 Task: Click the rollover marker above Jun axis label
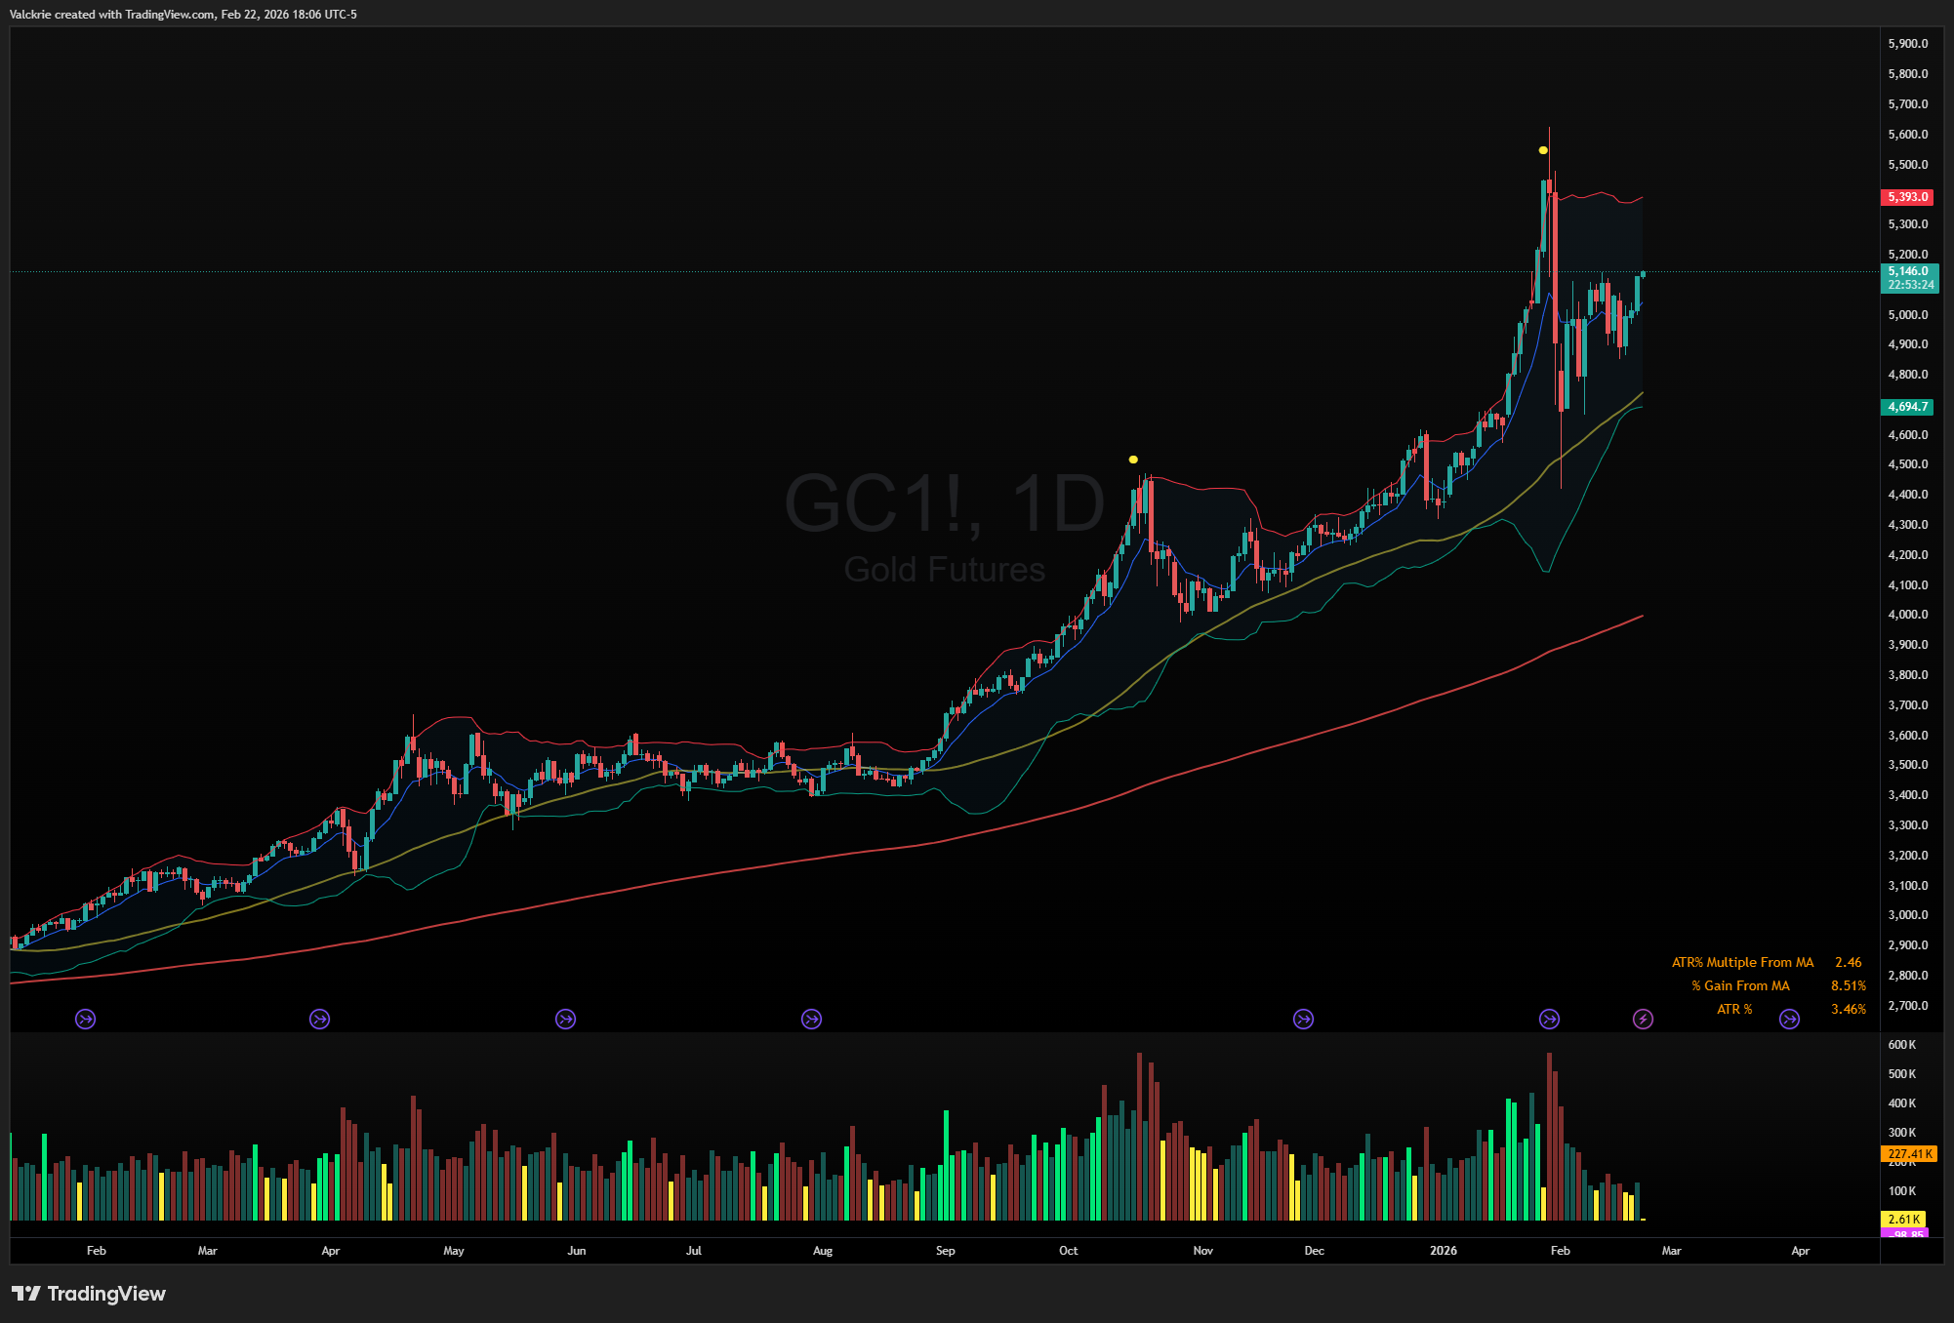pos(565,1020)
